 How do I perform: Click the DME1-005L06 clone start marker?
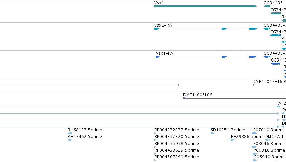pos(185,98)
